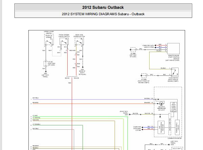Click the 'COMBINATION METER' label
Screen dimensions: 203x150
175,138
